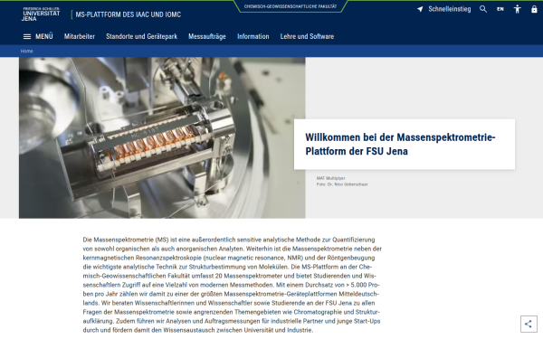Viewport: 543px width, 339px height.
Task: Open the search magnifier icon
Action: 483,9
